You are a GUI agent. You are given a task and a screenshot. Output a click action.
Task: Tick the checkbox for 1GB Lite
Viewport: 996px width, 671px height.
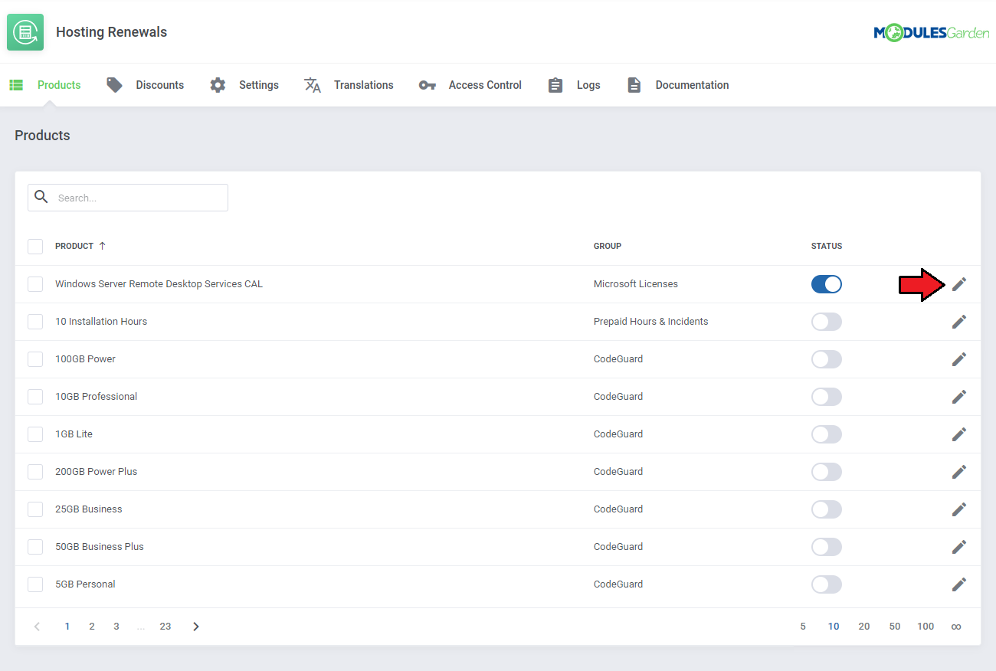pos(35,434)
